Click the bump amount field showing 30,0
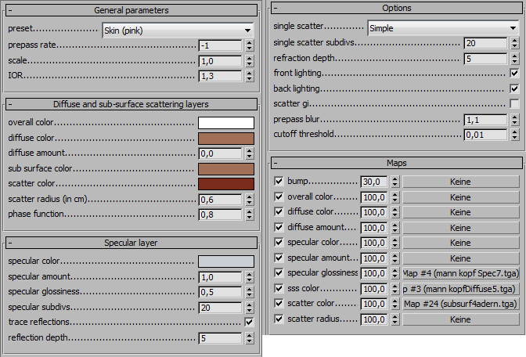 click(374, 182)
